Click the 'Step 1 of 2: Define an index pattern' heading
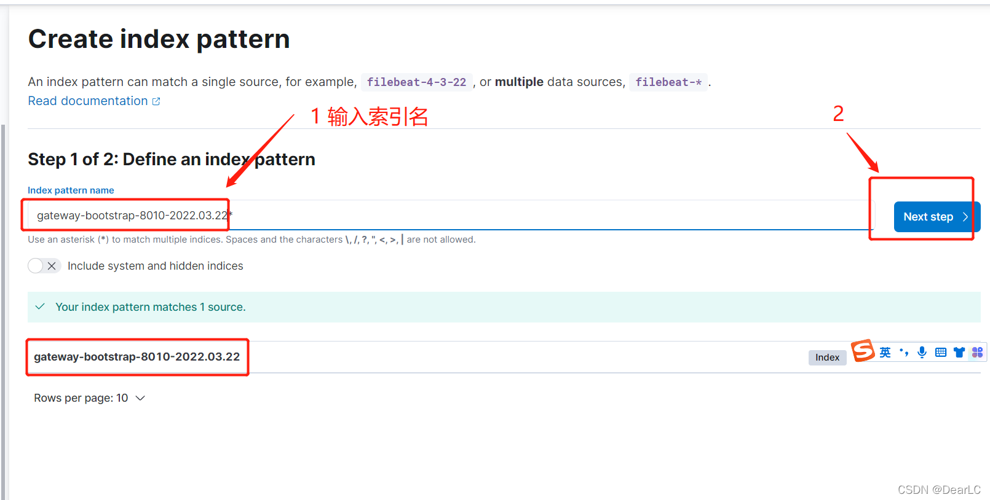This screenshot has width=990, height=500. pos(172,160)
